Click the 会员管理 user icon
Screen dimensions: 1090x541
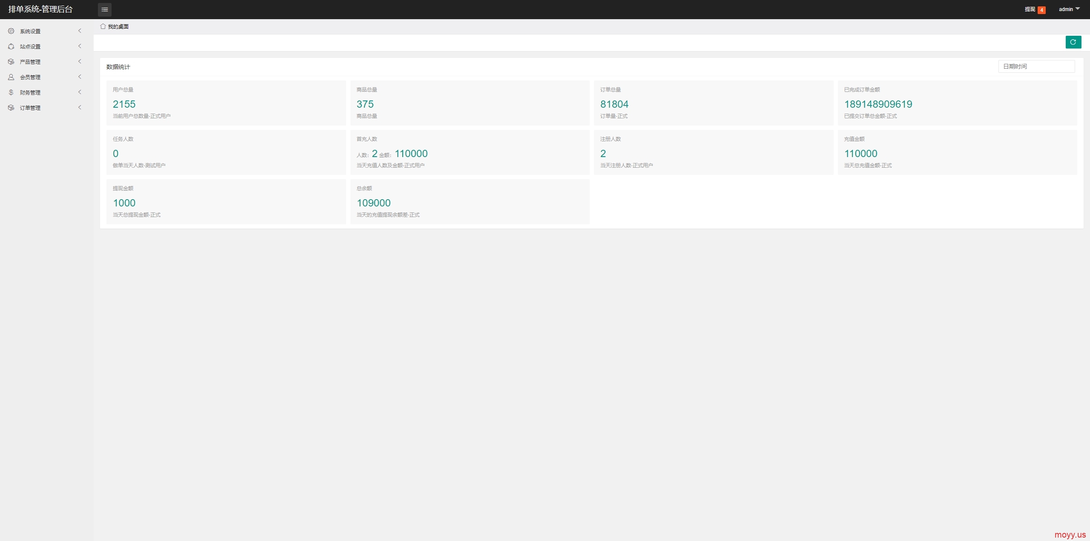point(11,77)
